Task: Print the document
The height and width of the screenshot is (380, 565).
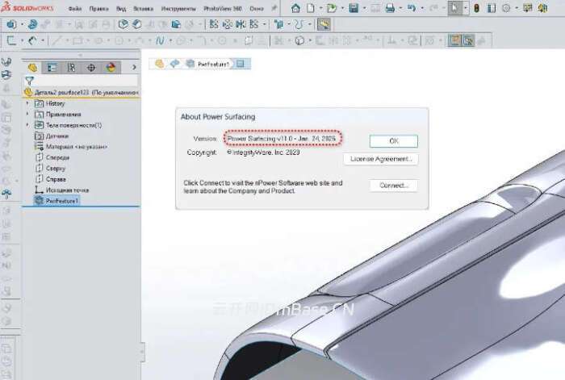Action: [x=390, y=8]
